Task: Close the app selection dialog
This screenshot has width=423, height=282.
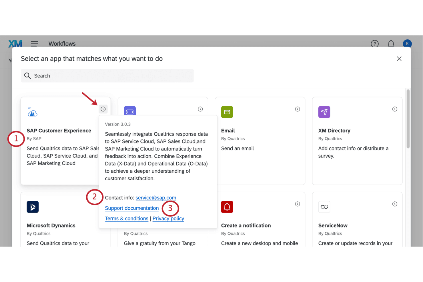Action: 399,59
